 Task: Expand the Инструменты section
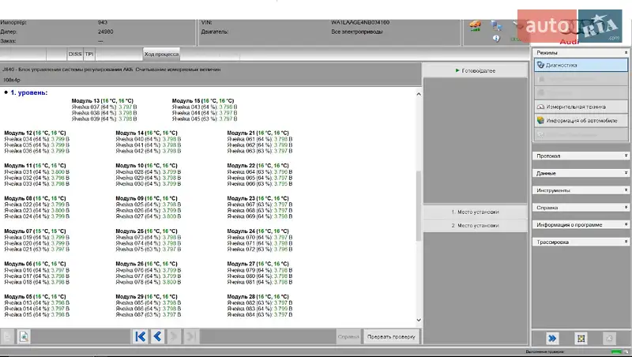point(581,190)
